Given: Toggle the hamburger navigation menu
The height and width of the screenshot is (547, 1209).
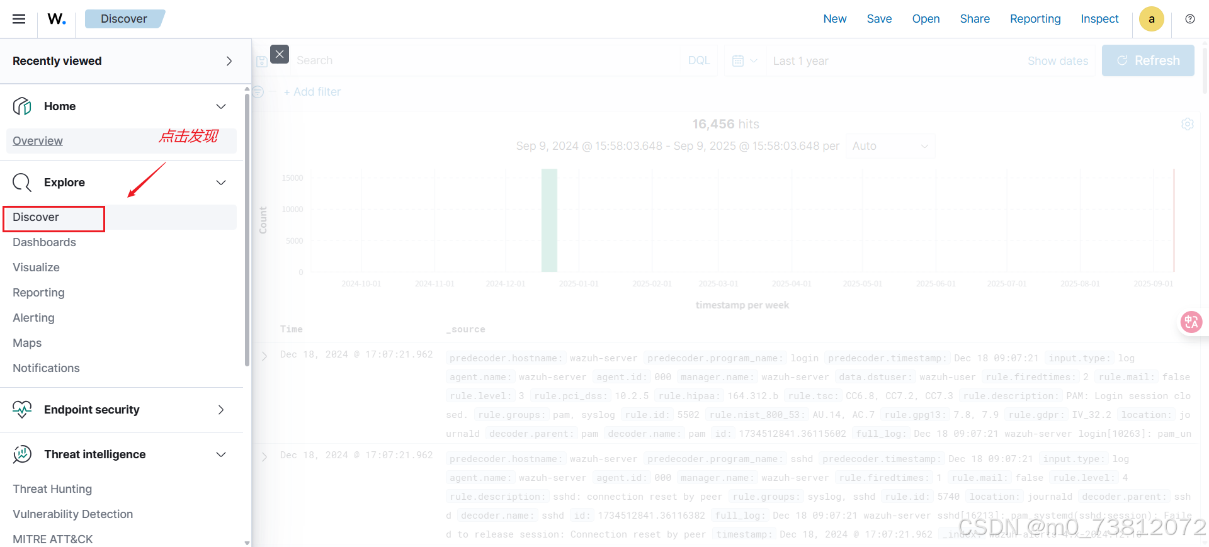Looking at the screenshot, I should (x=19, y=19).
